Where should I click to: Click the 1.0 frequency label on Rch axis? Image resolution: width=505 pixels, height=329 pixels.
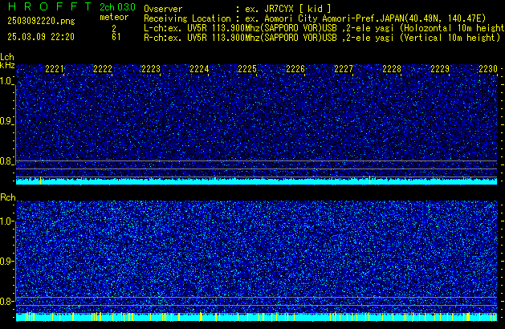(6, 221)
